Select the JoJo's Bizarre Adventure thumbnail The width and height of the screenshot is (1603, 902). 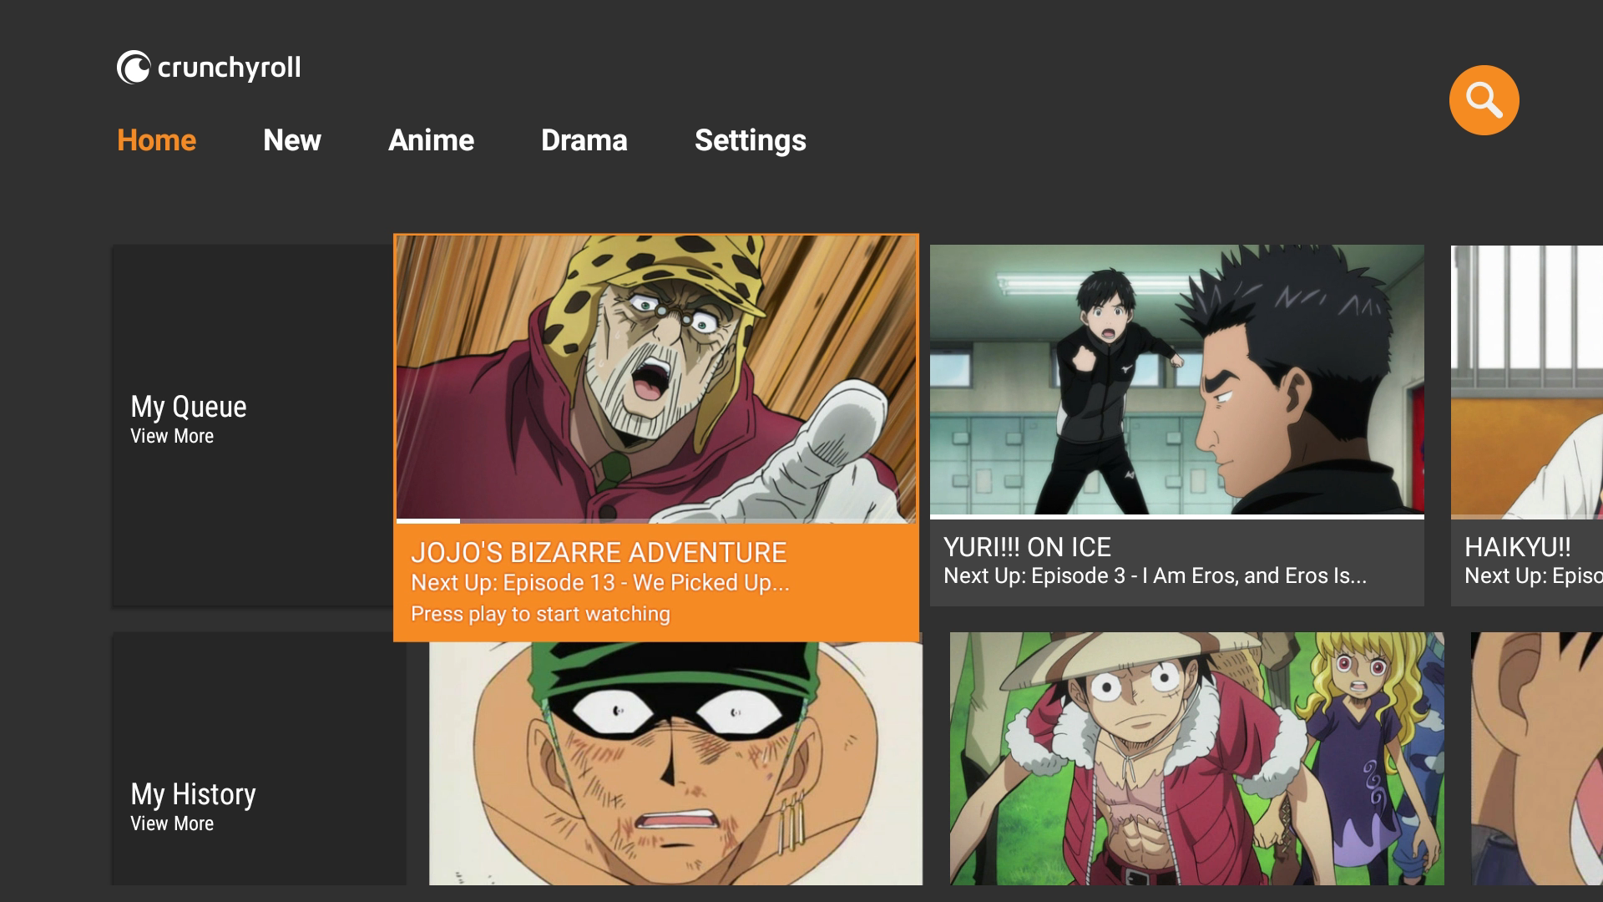tap(655, 376)
